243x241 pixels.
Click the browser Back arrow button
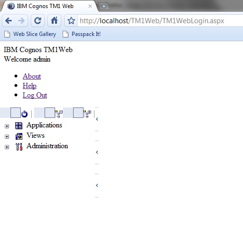[x=9, y=21]
